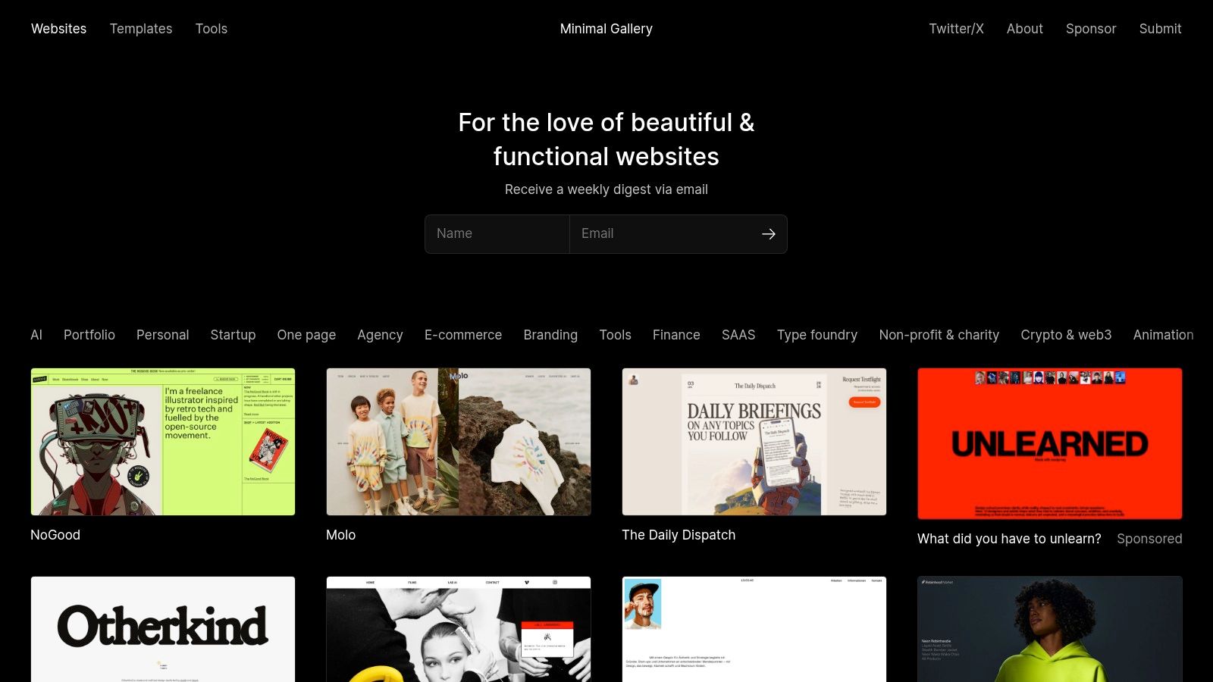Filter by Non-profit & charity category
Viewport: 1213px width, 682px height.
click(939, 335)
